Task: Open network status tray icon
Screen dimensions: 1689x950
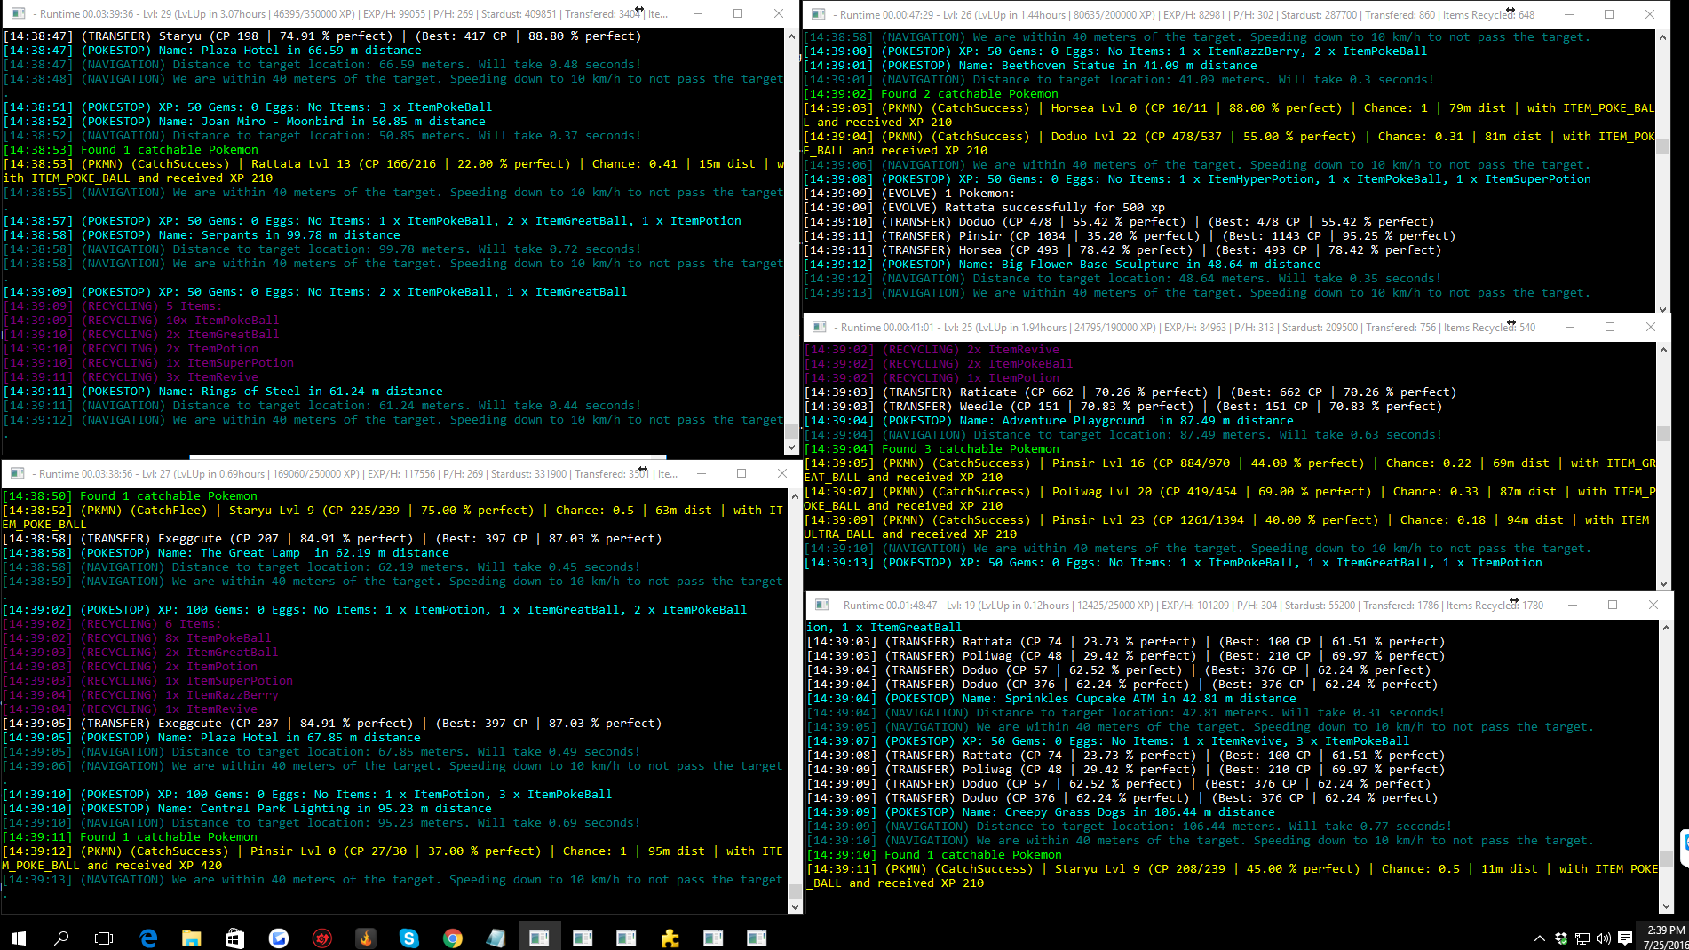Action: (x=1582, y=938)
